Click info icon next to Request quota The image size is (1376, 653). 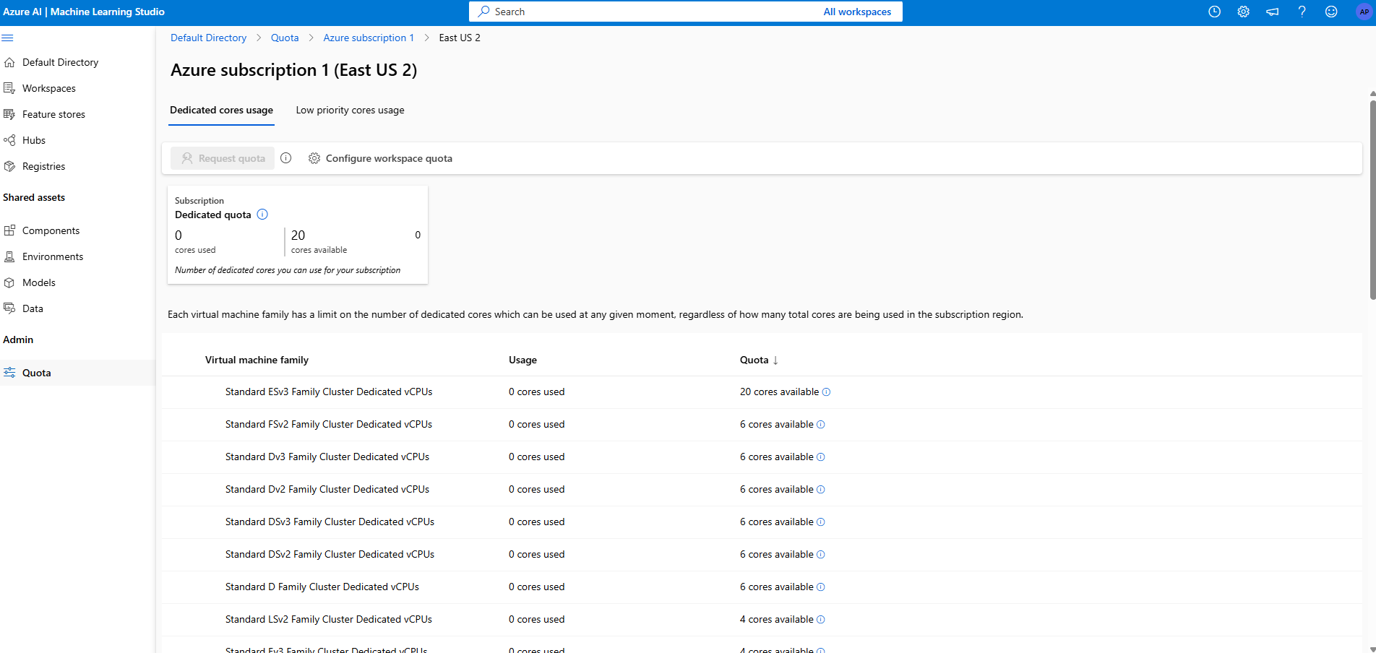286,158
